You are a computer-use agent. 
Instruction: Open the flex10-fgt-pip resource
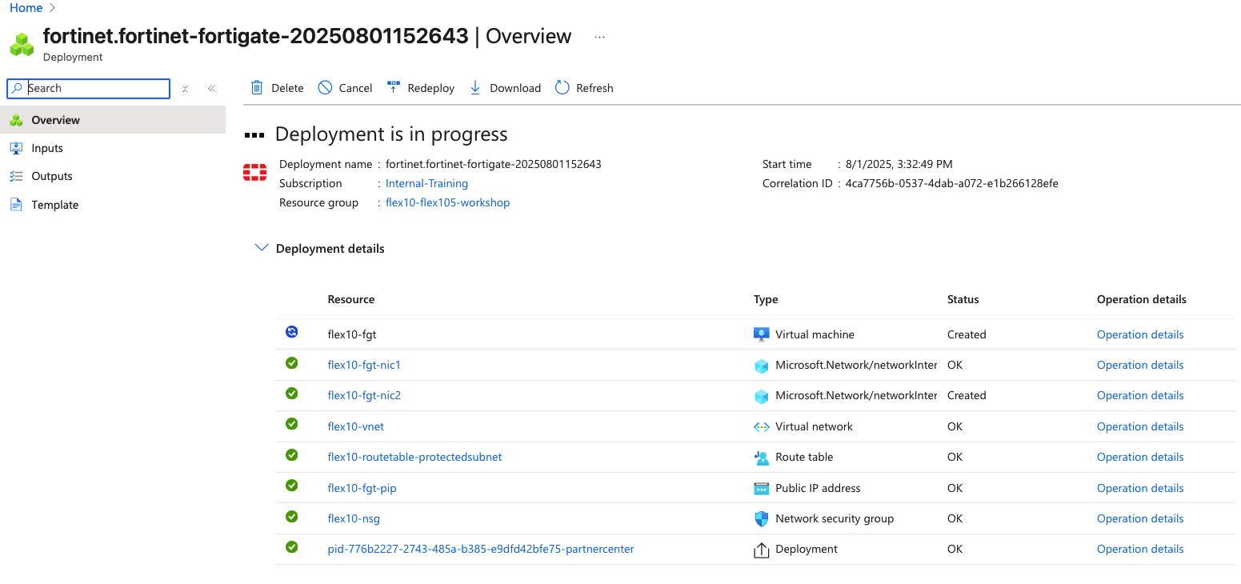point(362,488)
